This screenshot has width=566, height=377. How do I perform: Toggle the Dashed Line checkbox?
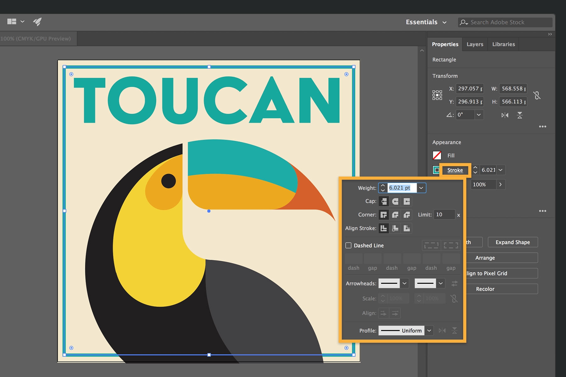click(348, 245)
